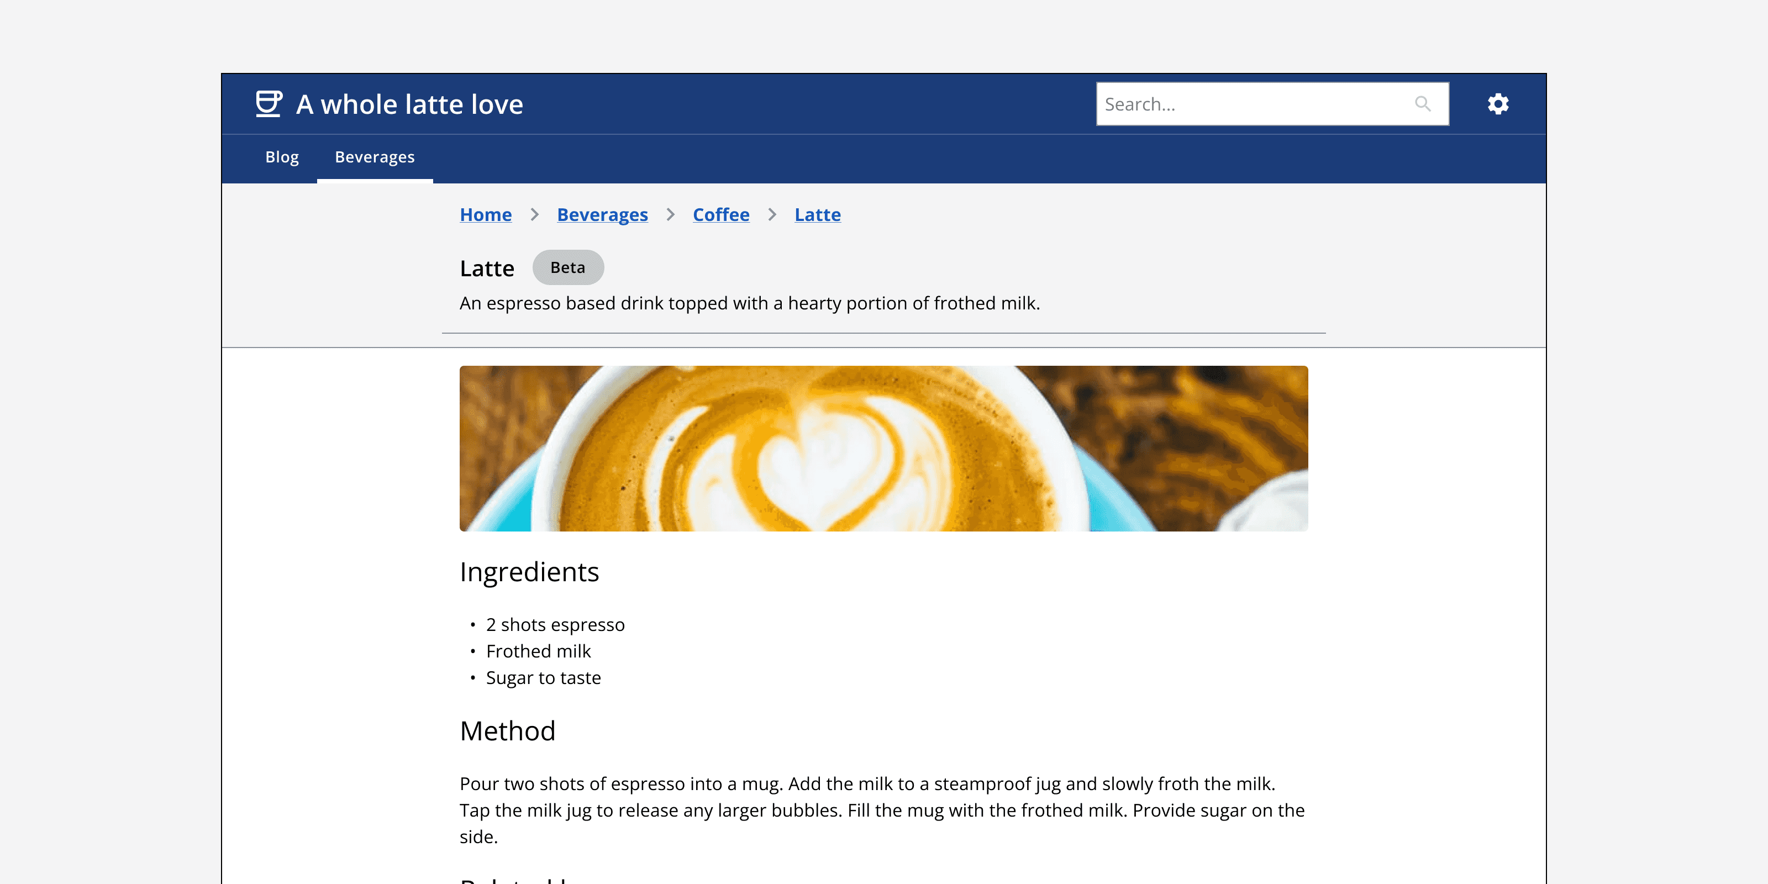Toggle the Blog navigation item
Image resolution: width=1768 pixels, height=884 pixels.
pyautogui.click(x=282, y=157)
